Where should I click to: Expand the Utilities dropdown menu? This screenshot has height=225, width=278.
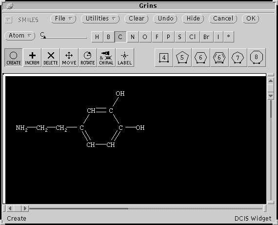pyautogui.click(x=100, y=19)
